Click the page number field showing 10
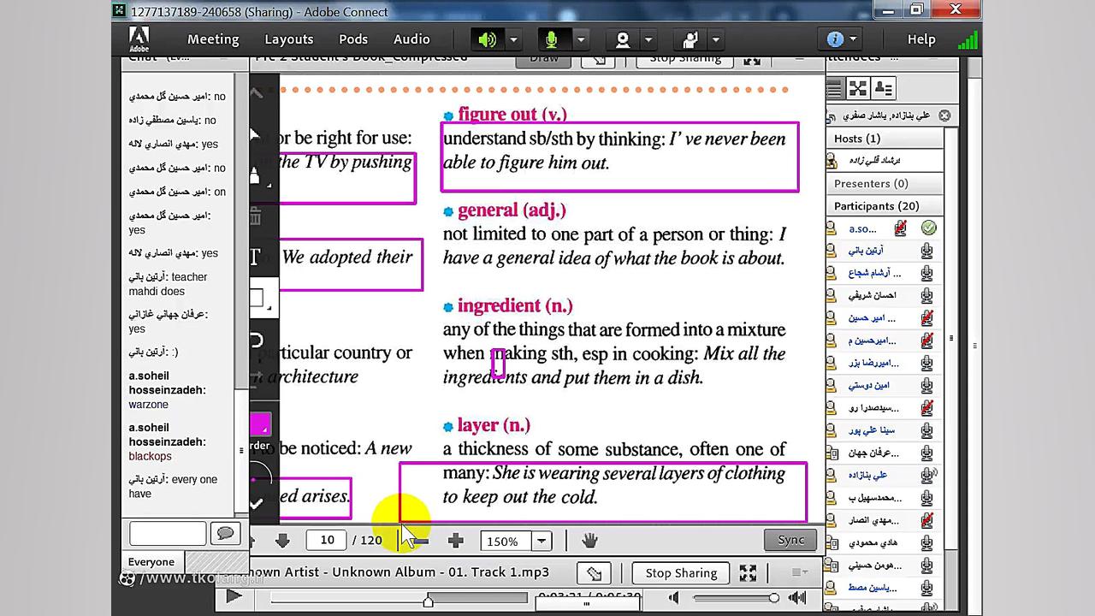The width and height of the screenshot is (1095, 616). pos(327,540)
